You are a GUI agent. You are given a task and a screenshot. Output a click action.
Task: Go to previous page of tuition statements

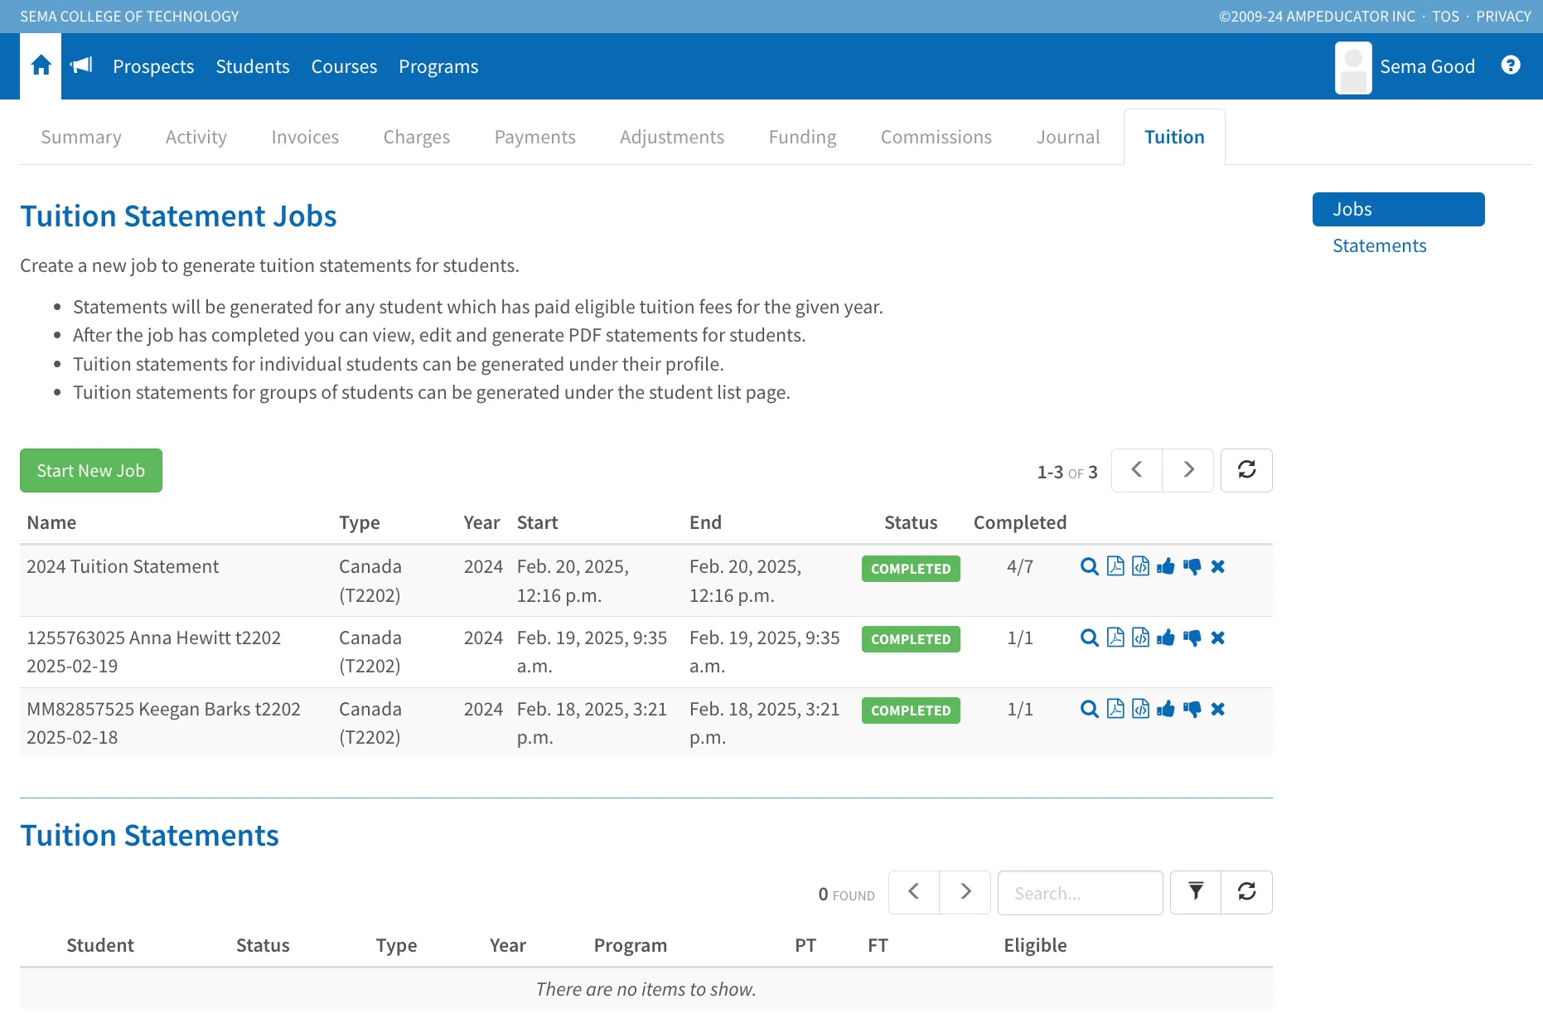(914, 892)
